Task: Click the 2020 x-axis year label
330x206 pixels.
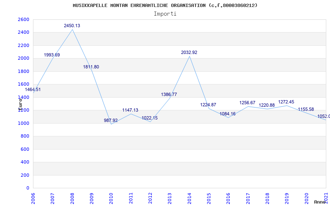Action: click(306, 199)
